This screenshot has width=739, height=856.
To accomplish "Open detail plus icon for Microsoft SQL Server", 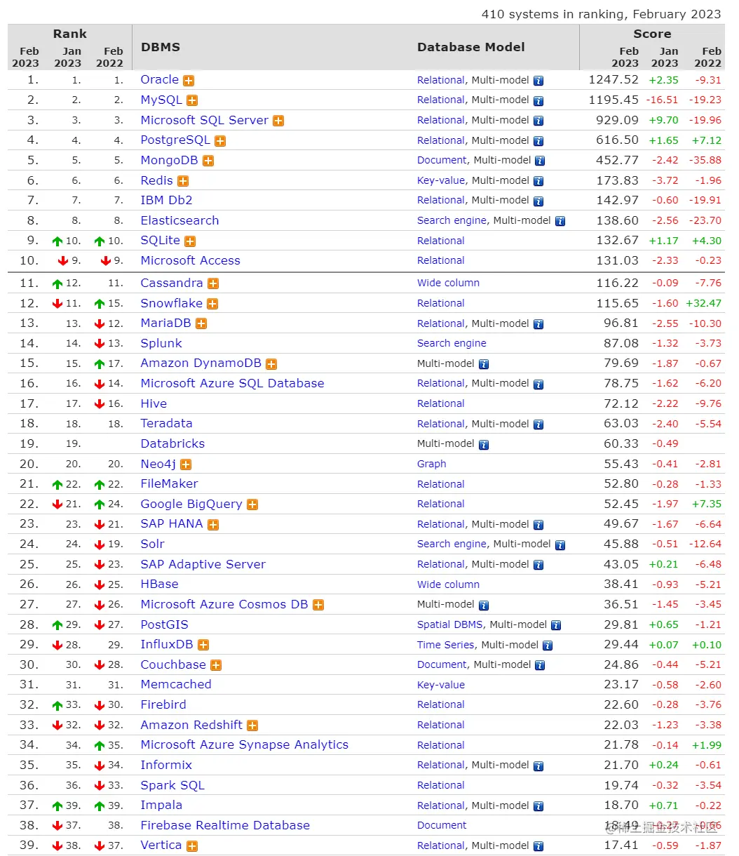I will [x=278, y=121].
